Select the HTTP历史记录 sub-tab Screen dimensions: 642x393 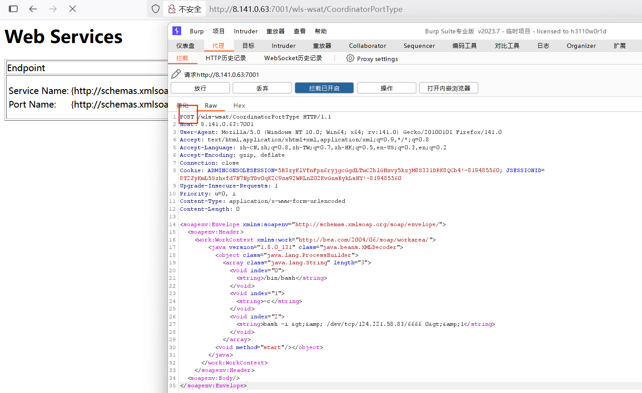click(226, 58)
